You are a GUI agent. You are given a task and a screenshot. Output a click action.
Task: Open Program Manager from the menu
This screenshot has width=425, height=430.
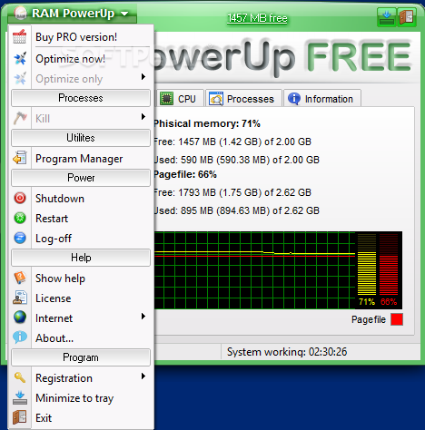81,159
